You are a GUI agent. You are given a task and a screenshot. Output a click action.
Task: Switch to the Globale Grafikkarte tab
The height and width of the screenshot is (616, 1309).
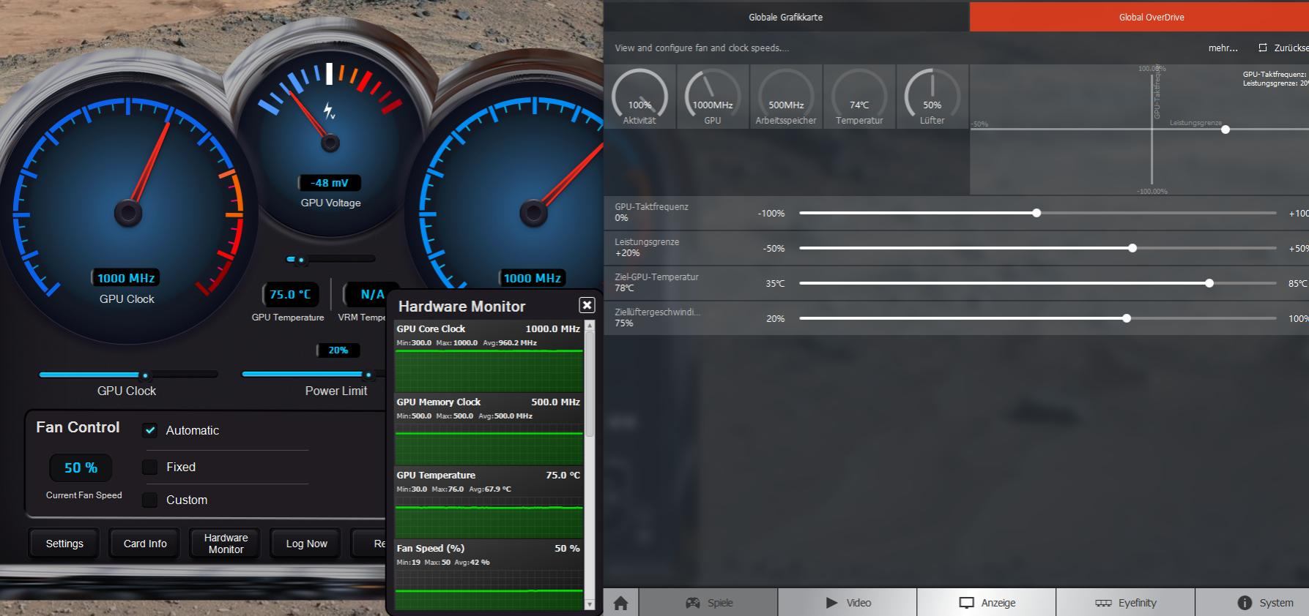tap(786, 17)
